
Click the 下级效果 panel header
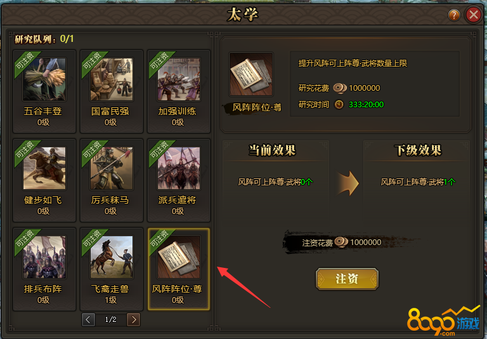(x=418, y=150)
